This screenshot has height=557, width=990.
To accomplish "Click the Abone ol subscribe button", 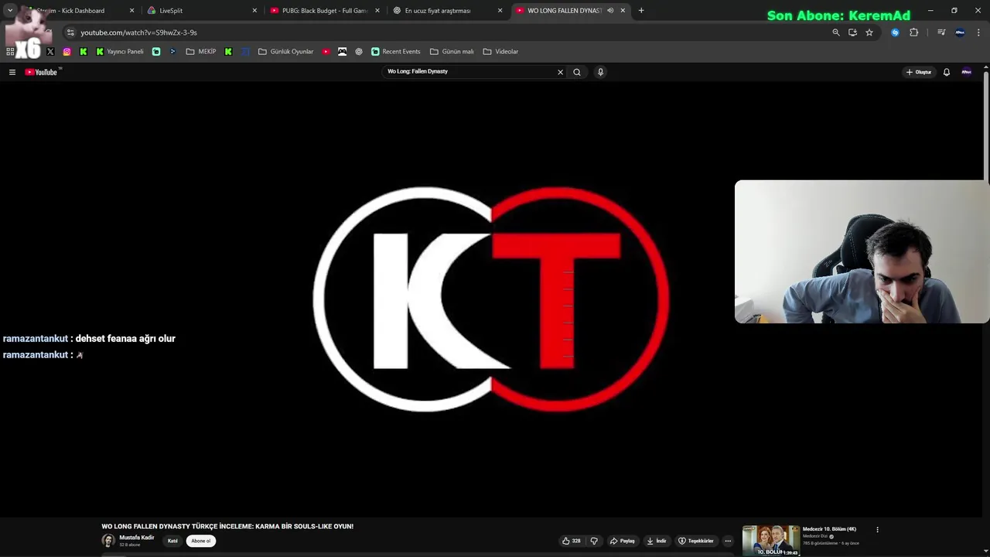I will coord(201,541).
